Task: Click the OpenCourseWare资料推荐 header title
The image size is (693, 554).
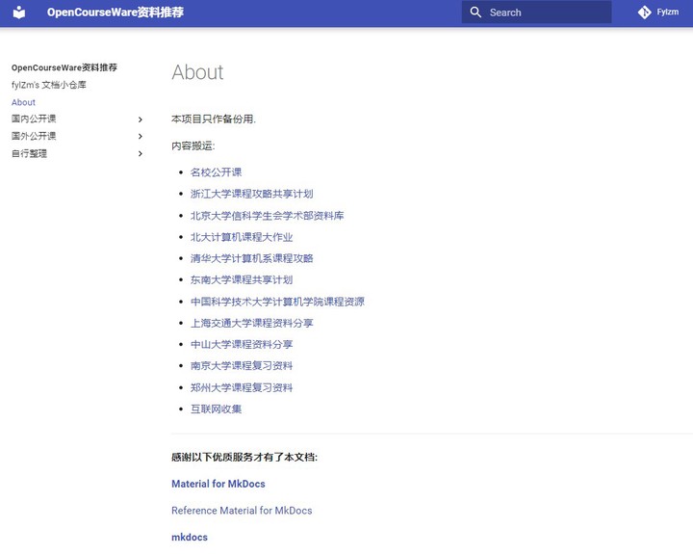Action: [115, 13]
